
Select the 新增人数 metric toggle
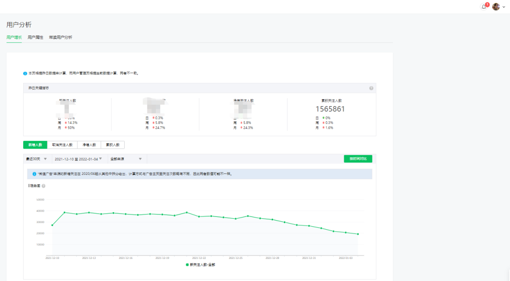click(35, 145)
